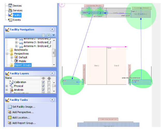The width and height of the screenshot is (164, 130).
Task: Click the Add Perspective... link
Action: coord(23,112)
